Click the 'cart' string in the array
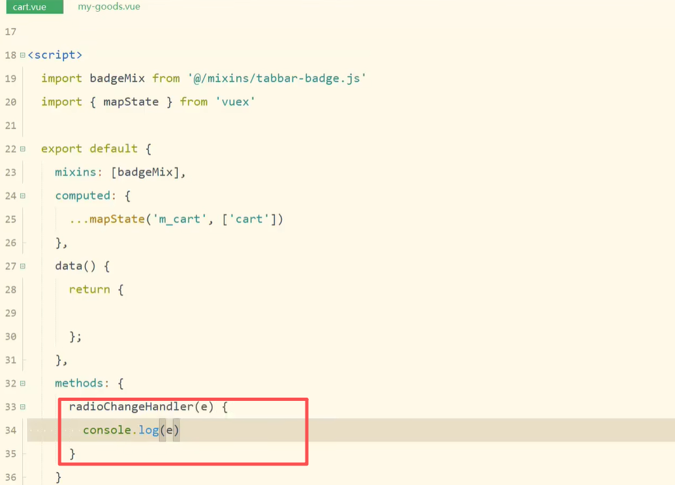Image resolution: width=675 pixels, height=485 pixels. (x=249, y=219)
